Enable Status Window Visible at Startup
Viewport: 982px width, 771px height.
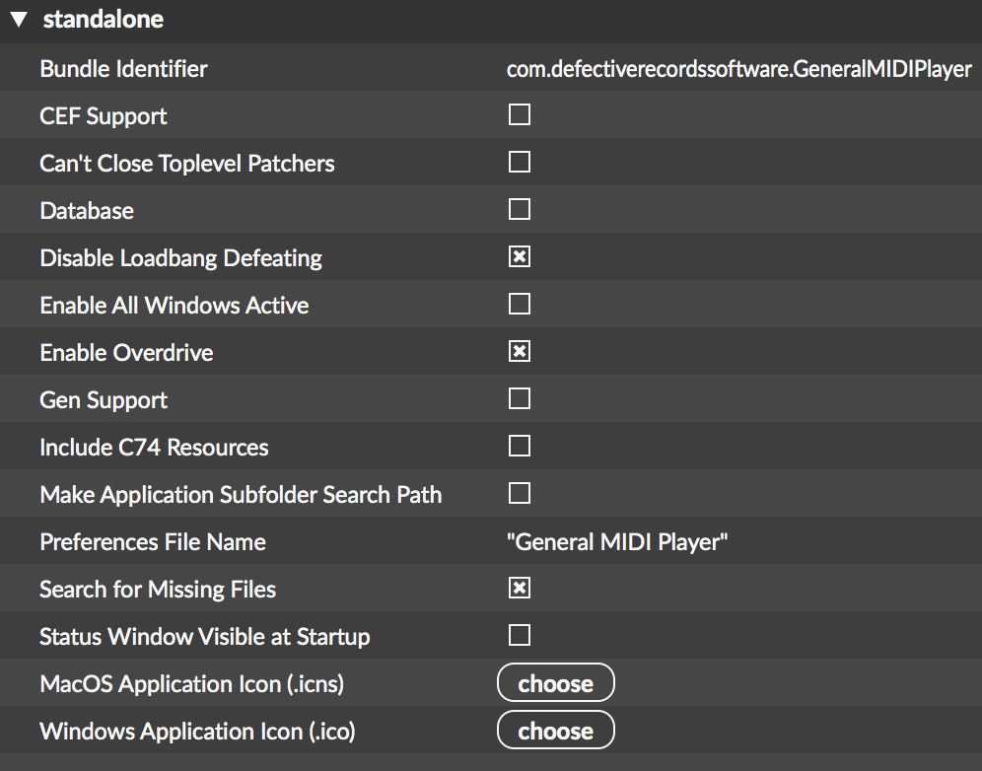[x=520, y=635]
